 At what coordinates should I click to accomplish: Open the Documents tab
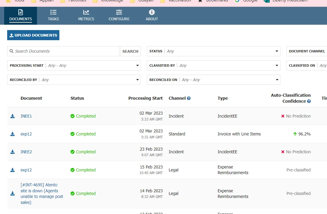coord(20,15)
